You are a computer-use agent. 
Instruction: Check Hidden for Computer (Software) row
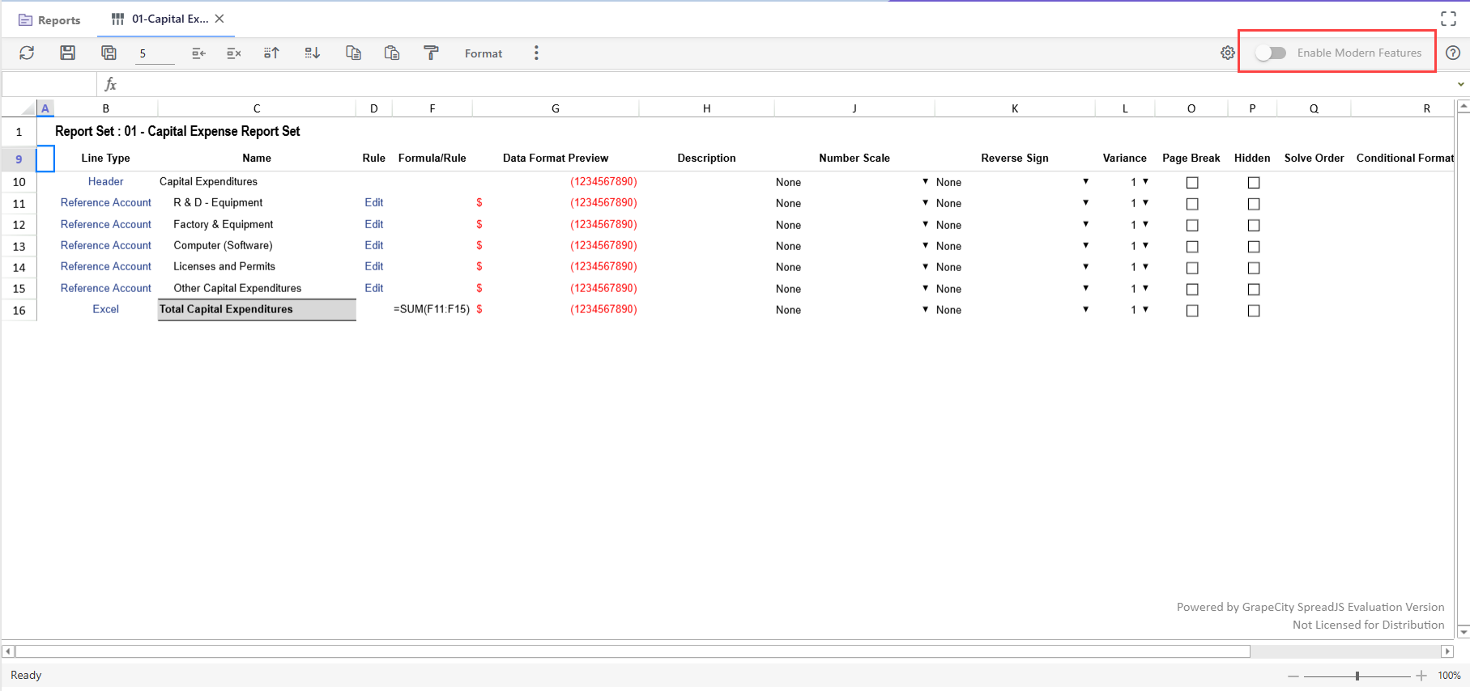point(1254,247)
